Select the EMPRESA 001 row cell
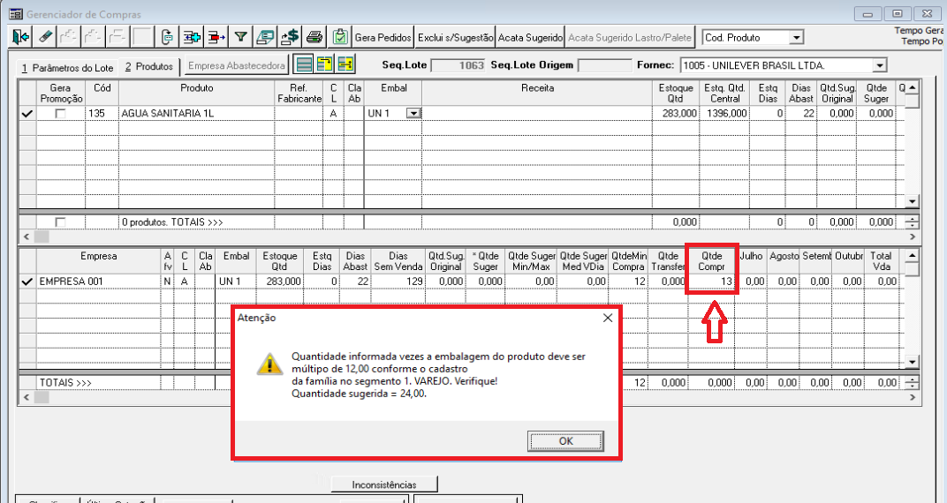 click(x=98, y=281)
